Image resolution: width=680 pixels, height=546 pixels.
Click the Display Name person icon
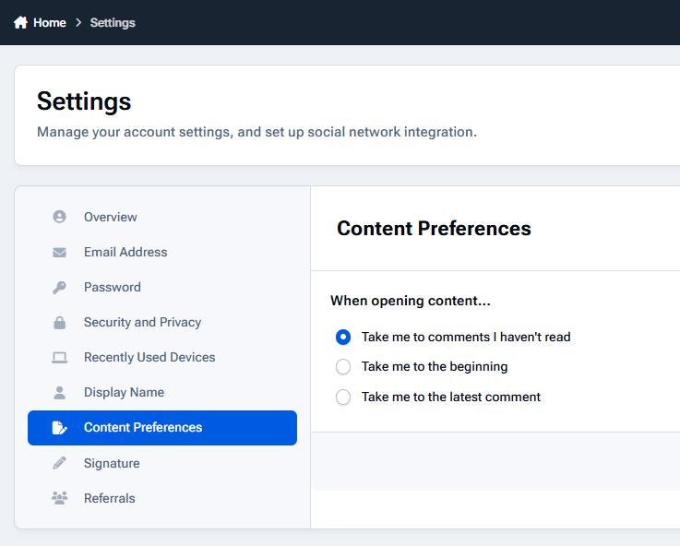(x=59, y=393)
